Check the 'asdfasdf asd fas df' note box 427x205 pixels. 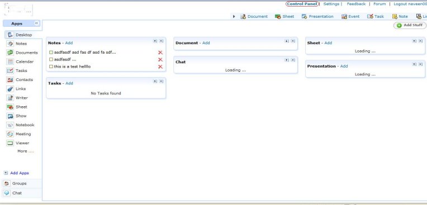tap(51, 53)
